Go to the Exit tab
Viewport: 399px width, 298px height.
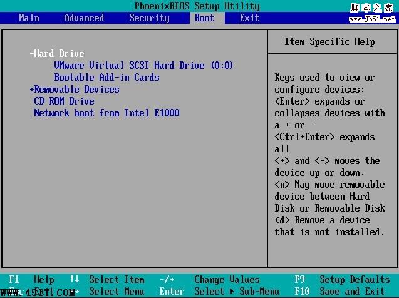pos(249,18)
